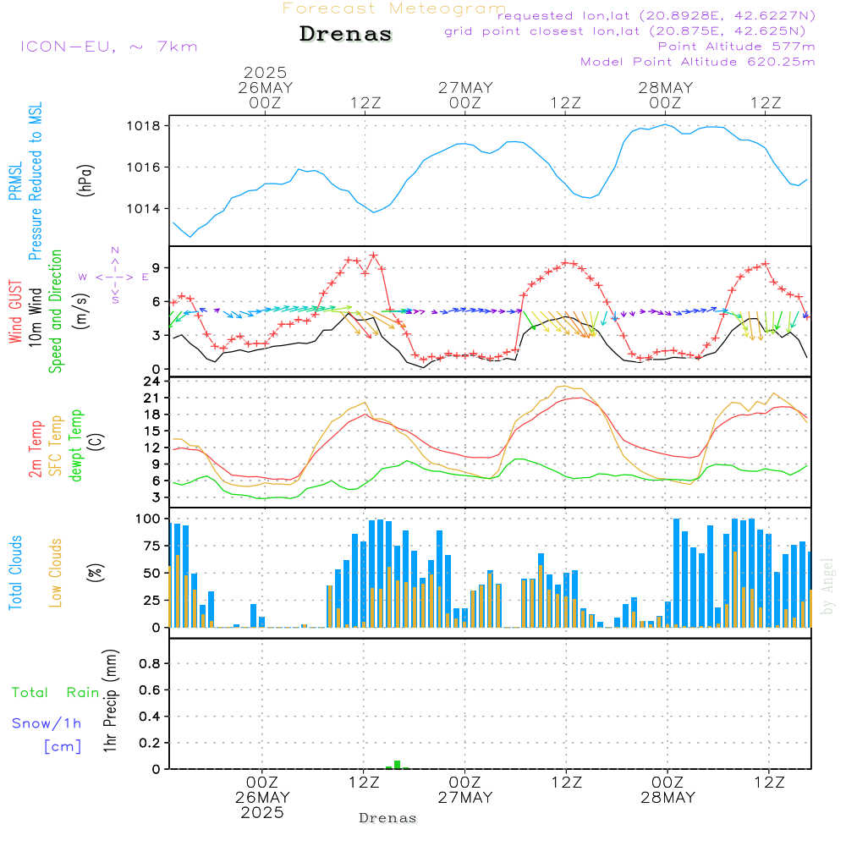Click the '27MAY 00Z' top axis label

pyautogui.click(x=465, y=95)
